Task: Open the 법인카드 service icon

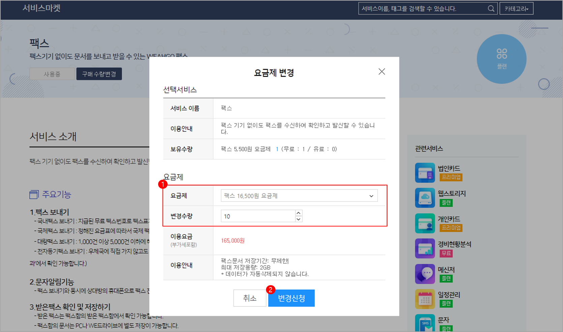Action: pos(425,173)
